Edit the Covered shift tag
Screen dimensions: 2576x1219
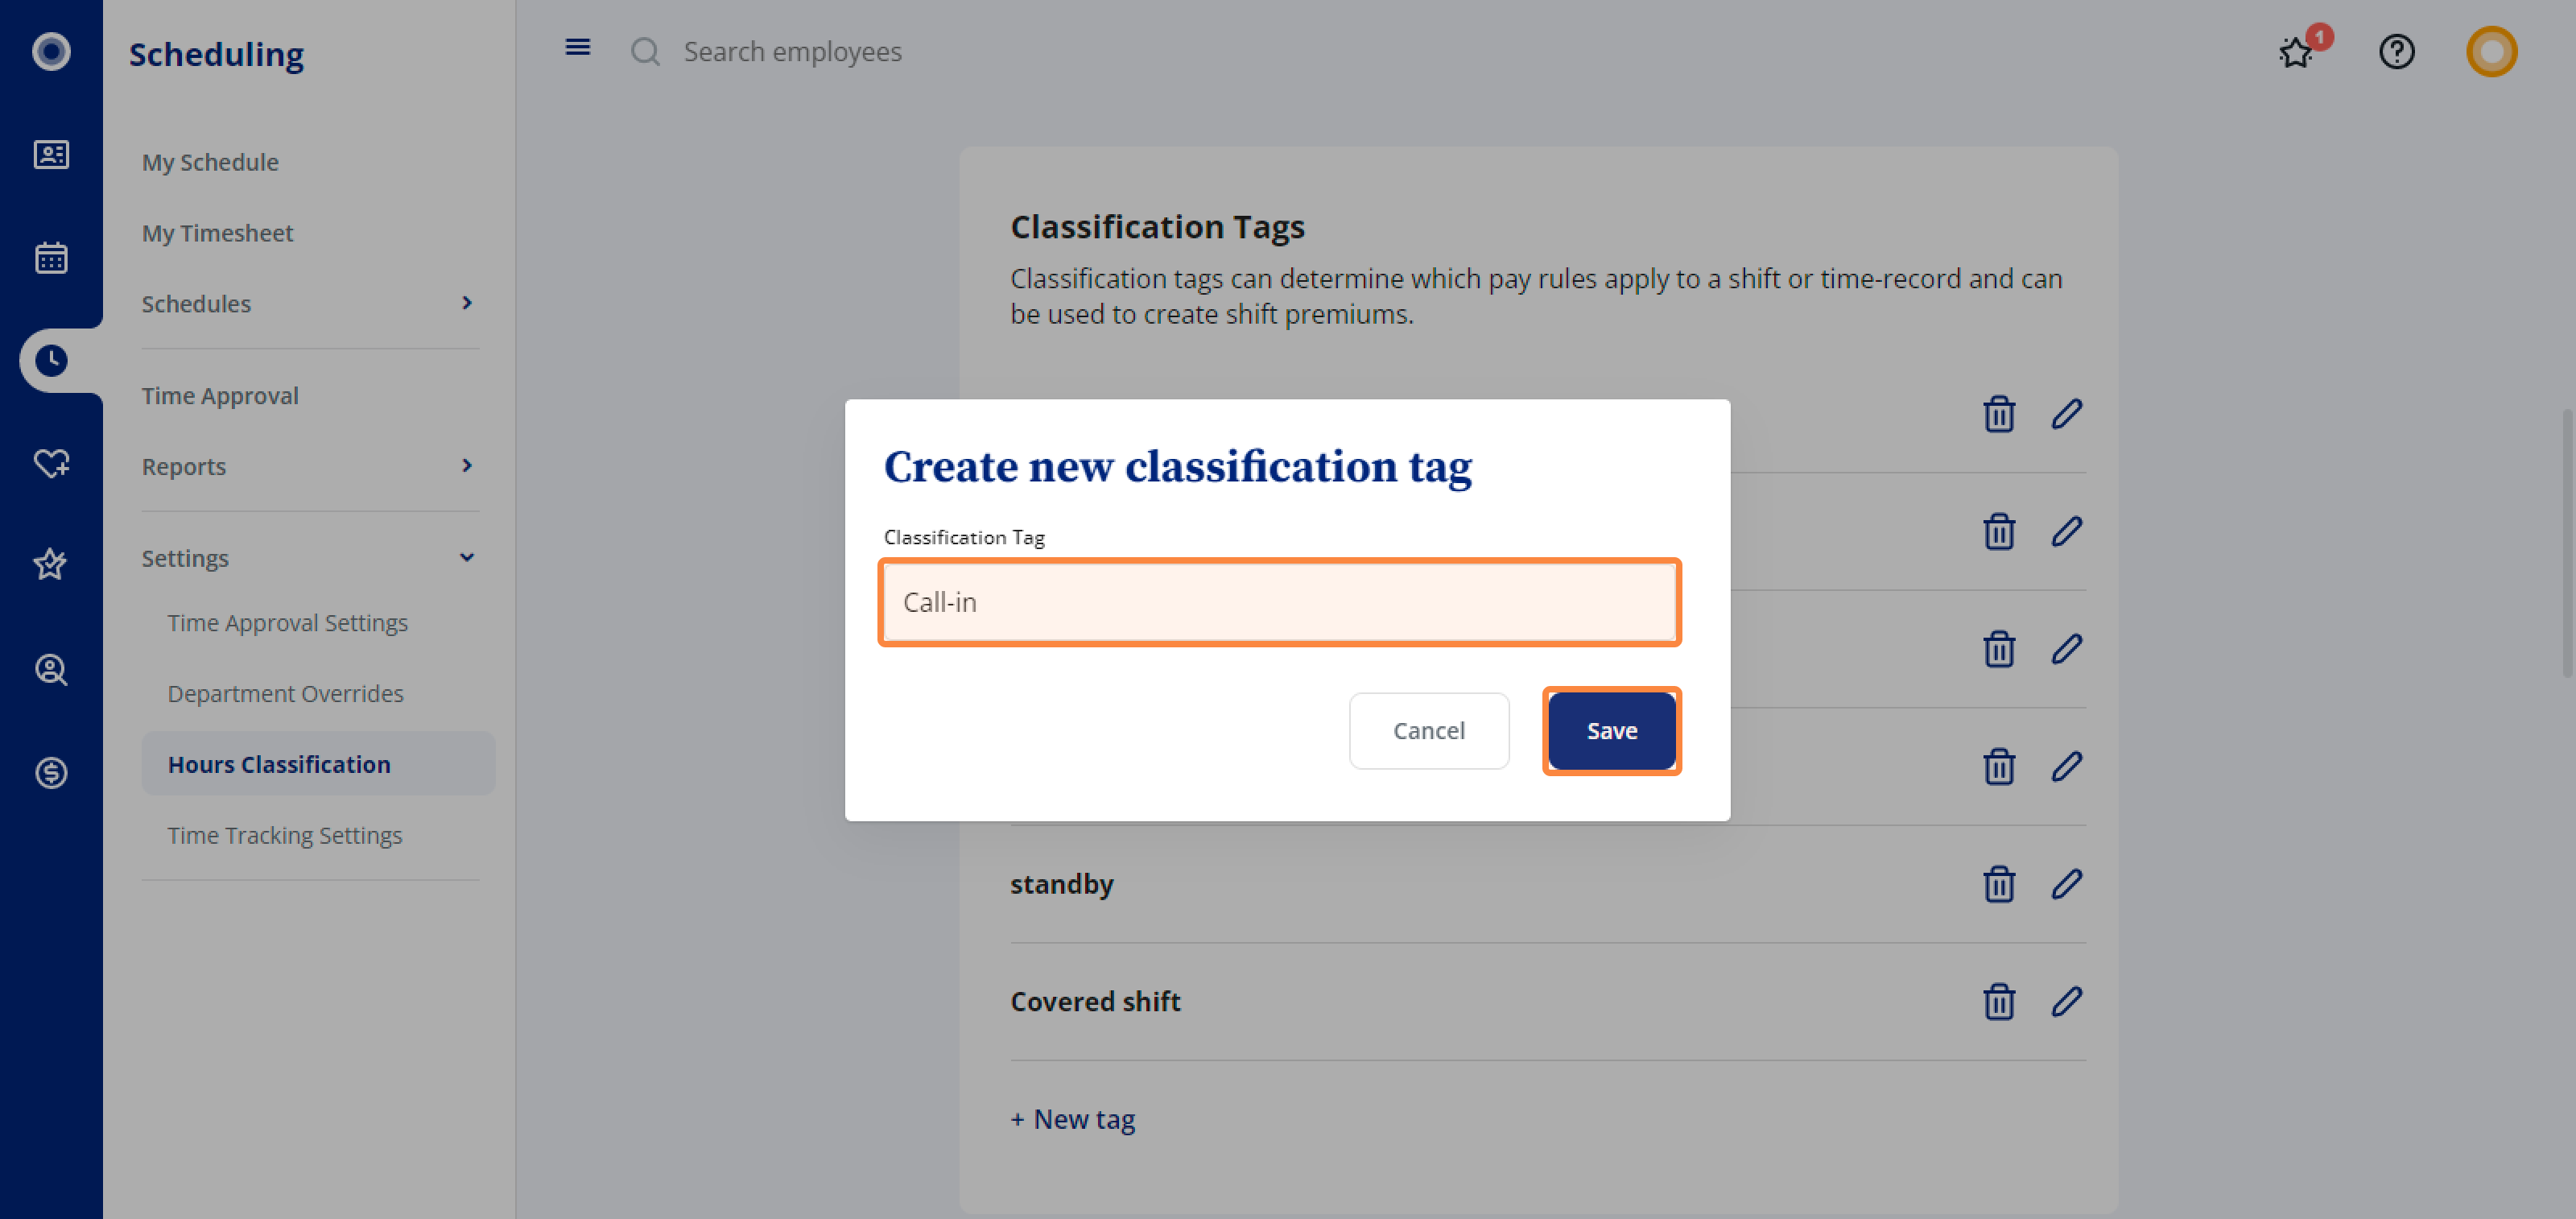coord(2066,1001)
